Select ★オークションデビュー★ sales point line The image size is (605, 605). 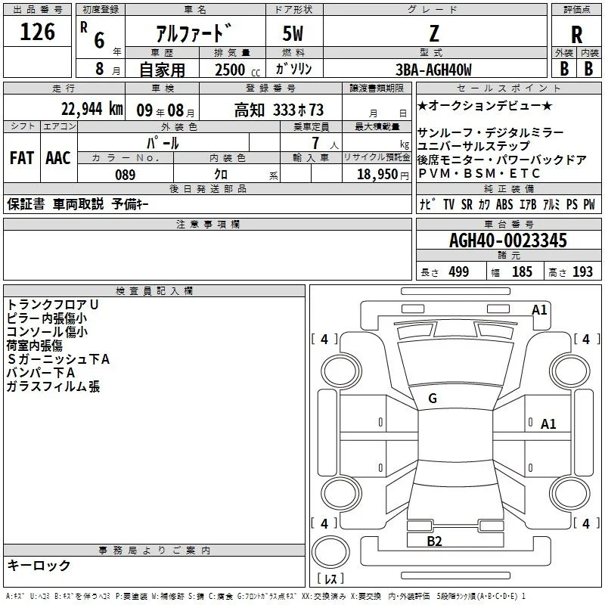(485, 106)
